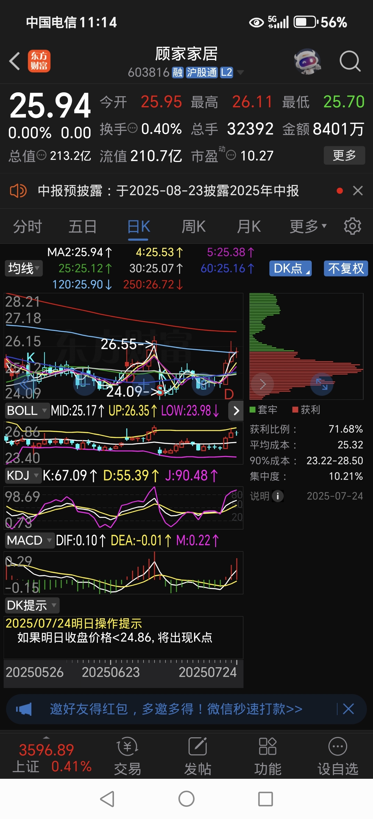Open MACD indicator dropdown
This screenshot has width=373, height=819.
29,541
